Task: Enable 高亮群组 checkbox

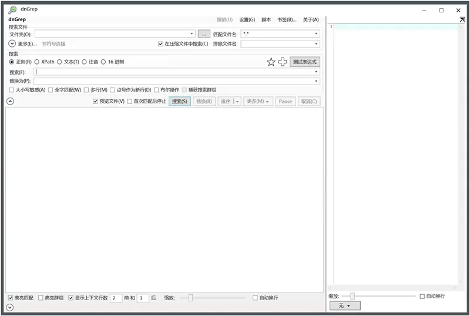Action: point(41,298)
